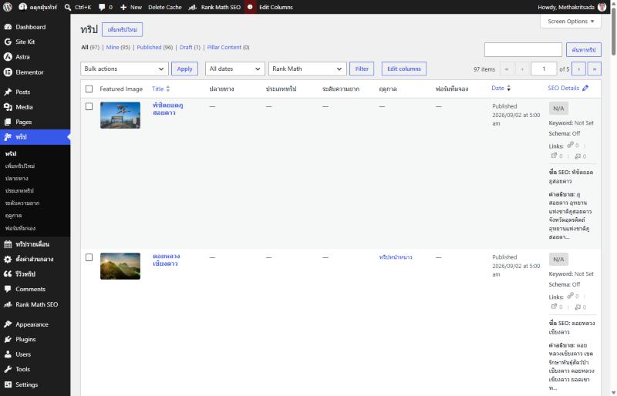Open the All dates filter dropdown
This screenshot has height=396, width=617.
(235, 69)
